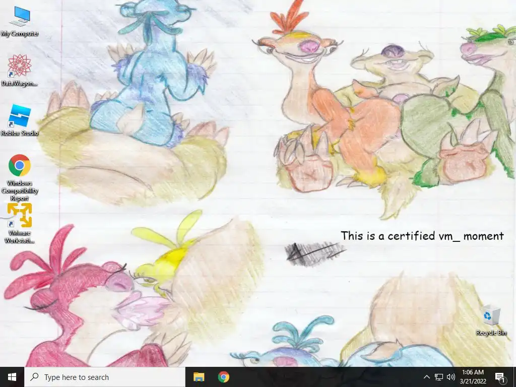Open the Windows Start menu
516x387 pixels.
[12, 377]
